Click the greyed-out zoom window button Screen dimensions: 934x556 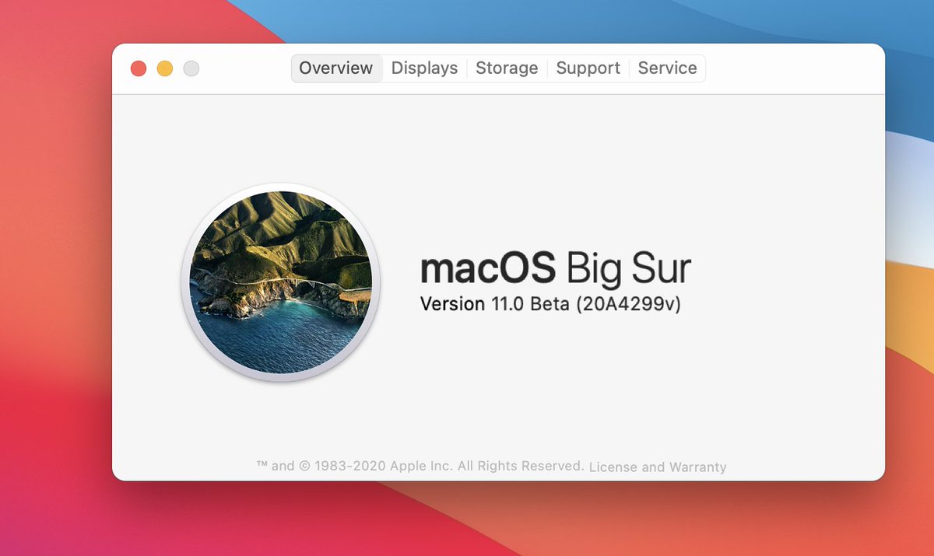click(191, 68)
